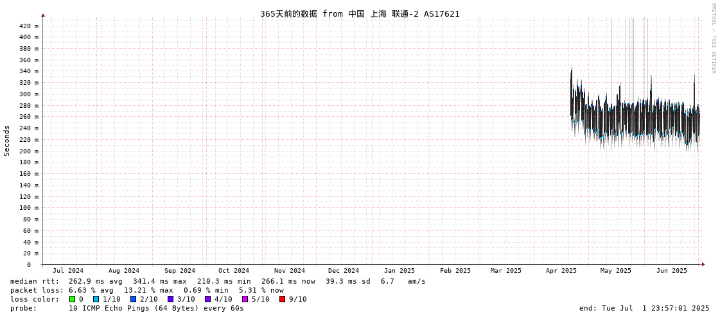
Task: Click the '13.21 % max' packet loss value
Action: pos(148,291)
